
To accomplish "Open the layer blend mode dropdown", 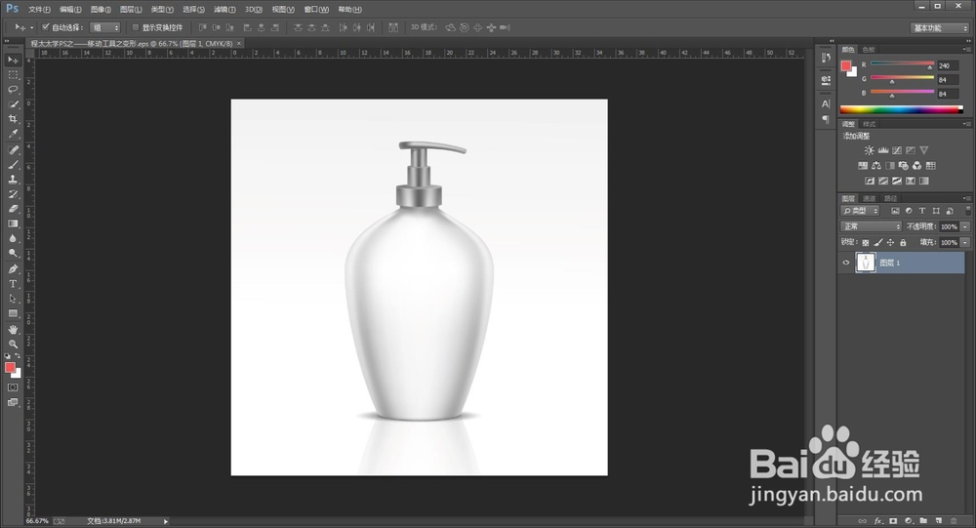I will pos(871,226).
